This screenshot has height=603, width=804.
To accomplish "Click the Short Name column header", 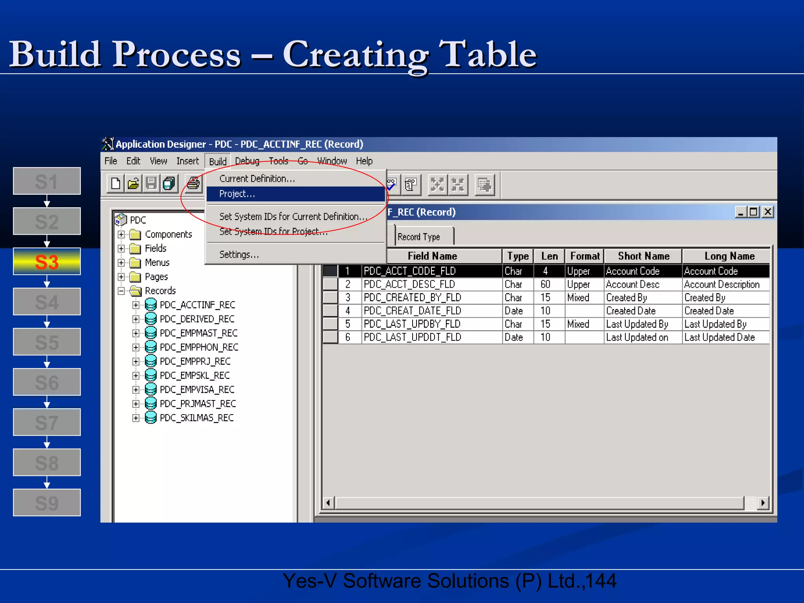I will [x=643, y=256].
